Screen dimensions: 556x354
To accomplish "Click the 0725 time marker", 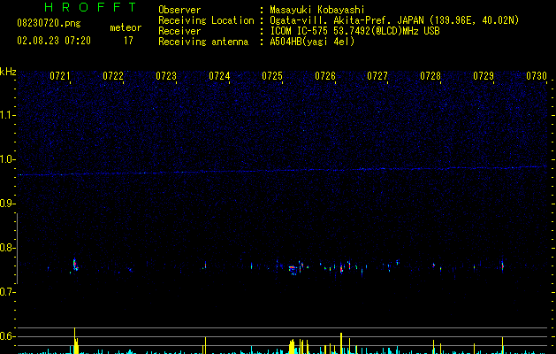I will point(272,76).
